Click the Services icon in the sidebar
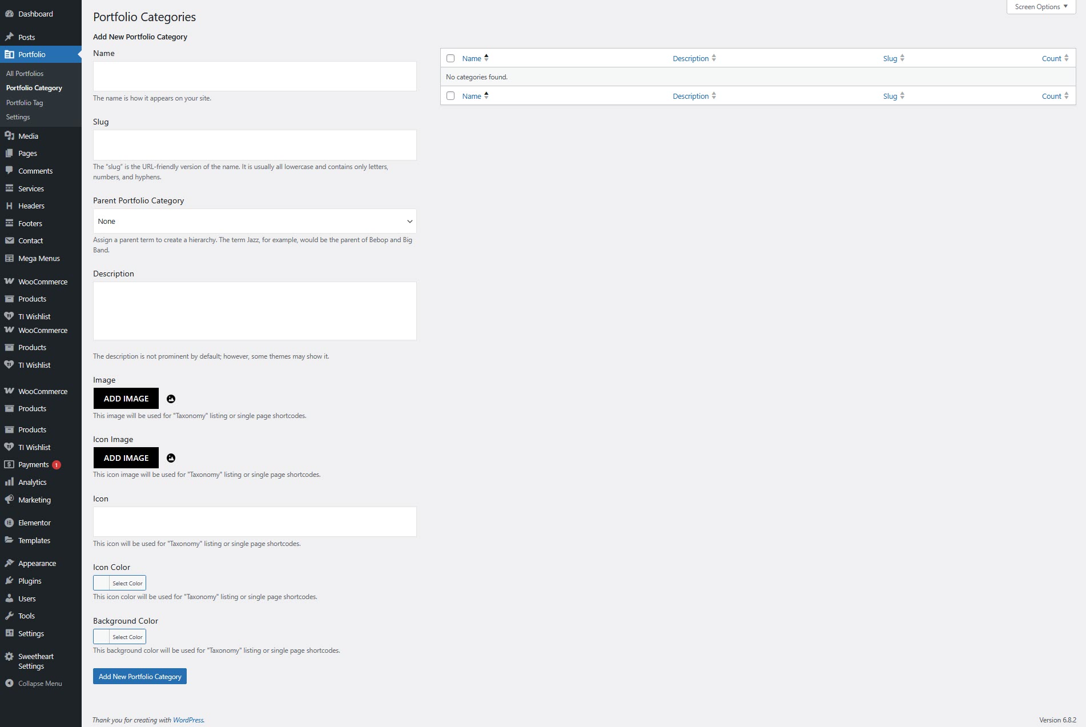Viewport: 1086px width, 727px height. click(9, 188)
